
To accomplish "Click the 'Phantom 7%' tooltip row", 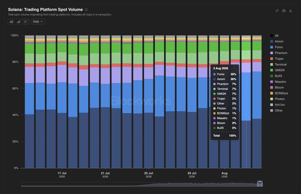I will click(224, 84).
